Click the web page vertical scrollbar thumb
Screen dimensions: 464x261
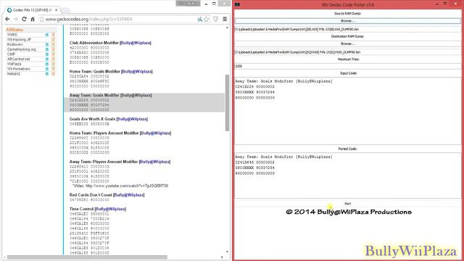[227, 103]
